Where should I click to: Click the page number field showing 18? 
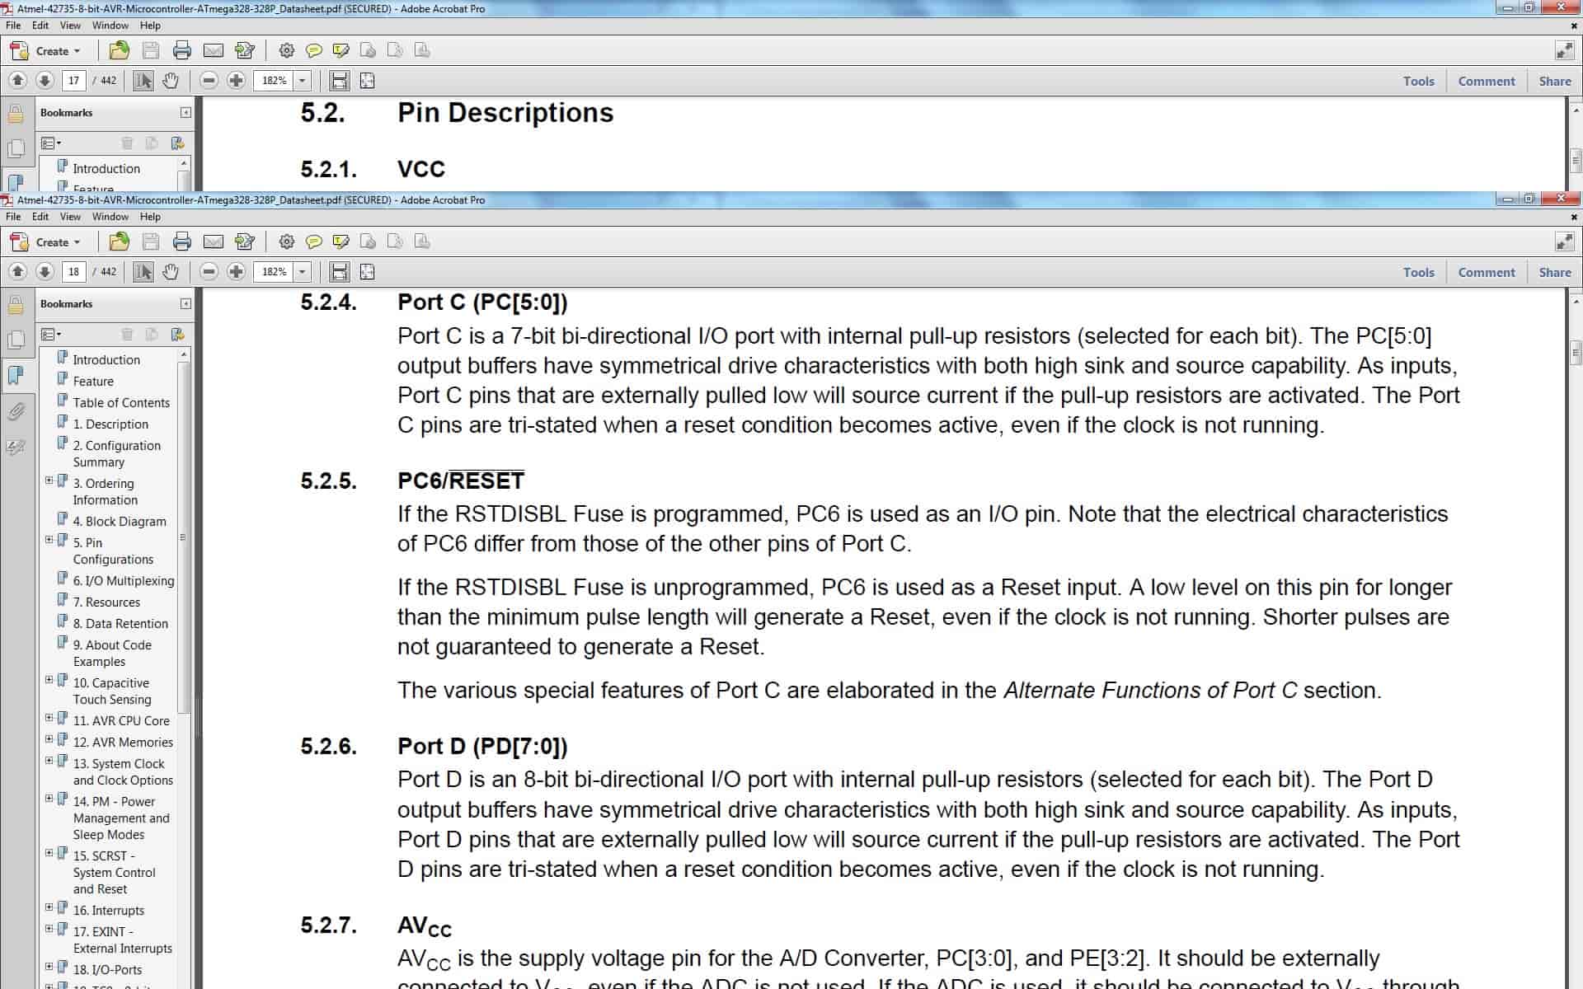click(x=73, y=271)
